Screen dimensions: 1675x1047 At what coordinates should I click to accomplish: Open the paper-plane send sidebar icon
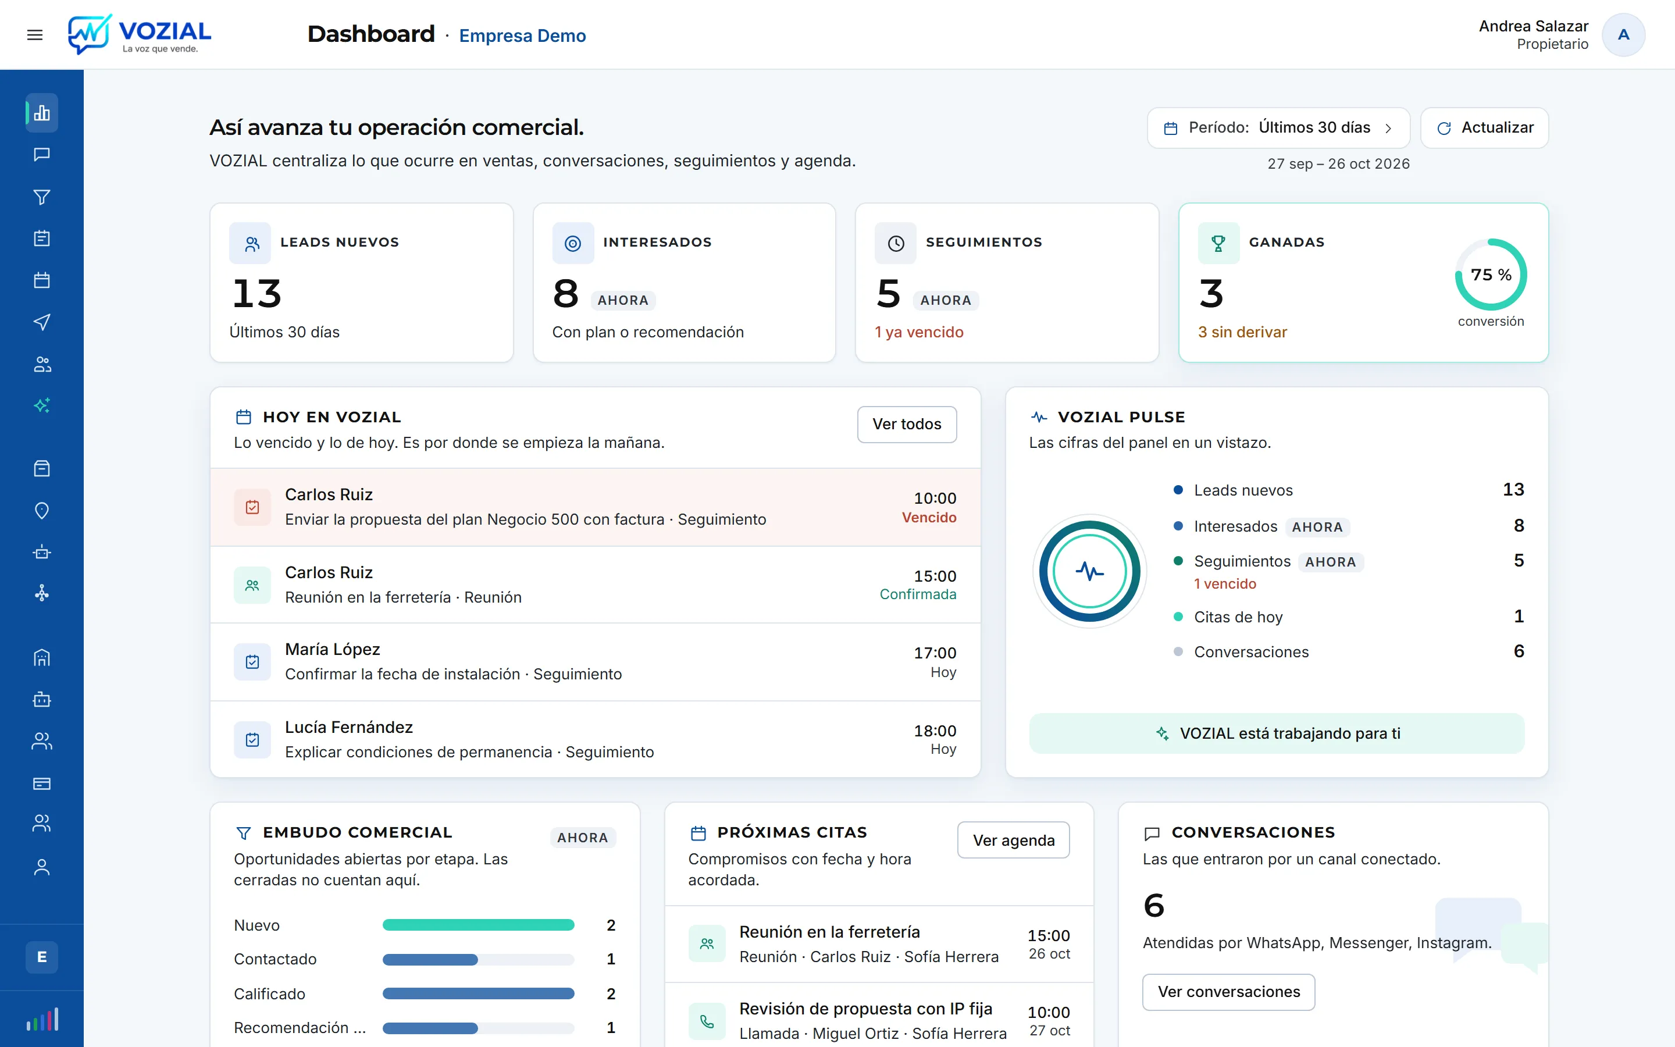(x=41, y=322)
